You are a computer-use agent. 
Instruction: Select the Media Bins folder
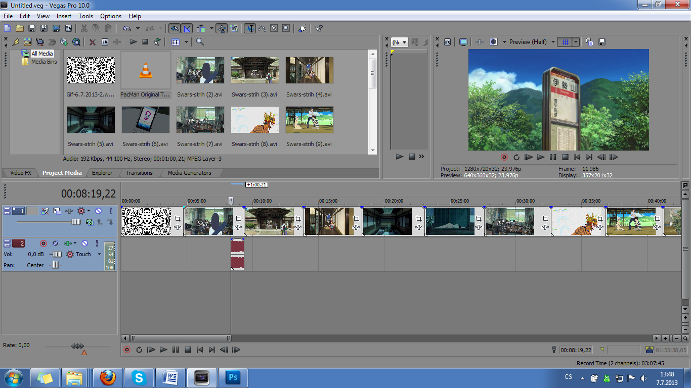point(44,62)
